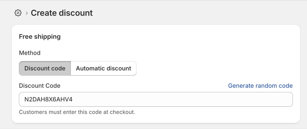Select the Discount code method
This screenshot has height=129, width=307.
pyautogui.click(x=45, y=68)
